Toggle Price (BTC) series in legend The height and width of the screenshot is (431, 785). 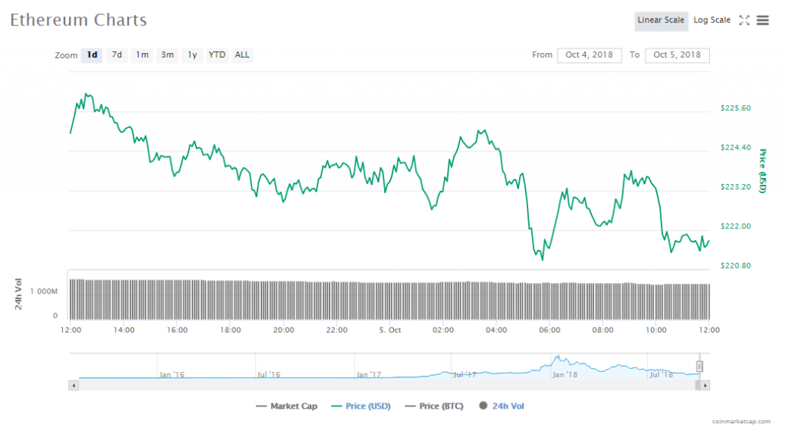click(x=434, y=406)
